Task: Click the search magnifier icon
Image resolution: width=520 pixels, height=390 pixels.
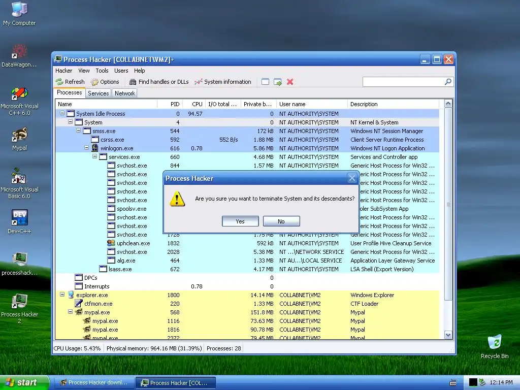Action: coord(448,82)
